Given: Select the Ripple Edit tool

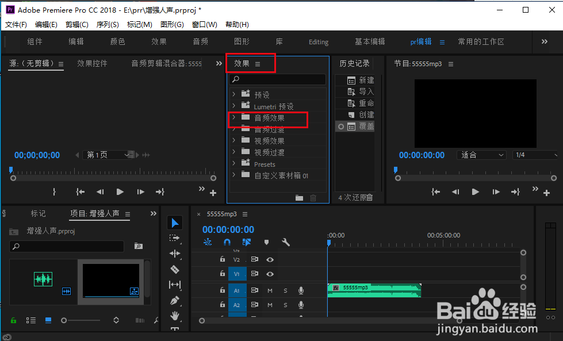Looking at the screenshot, I should pyautogui.click(x=175, y=254).
